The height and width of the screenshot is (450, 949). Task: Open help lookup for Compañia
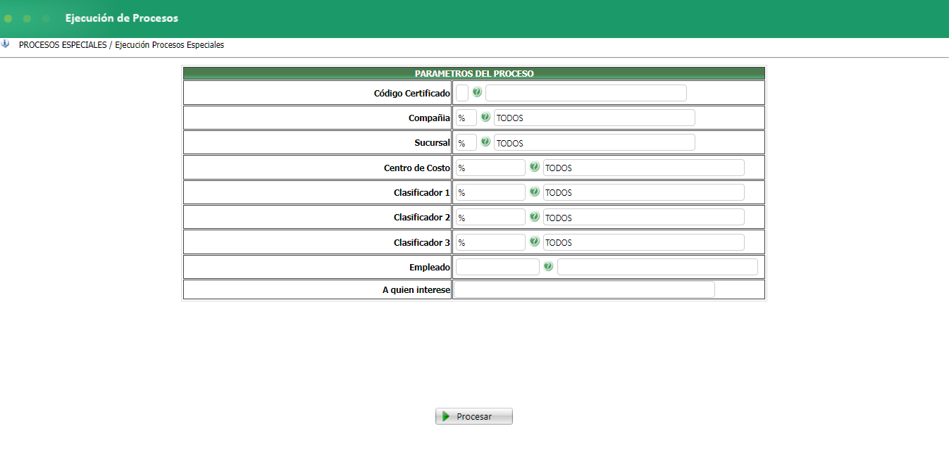point(485,118)
